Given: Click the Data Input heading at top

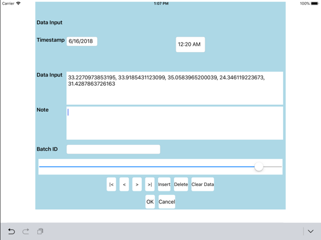Looking at the screenshot, I should pos(49,23).
